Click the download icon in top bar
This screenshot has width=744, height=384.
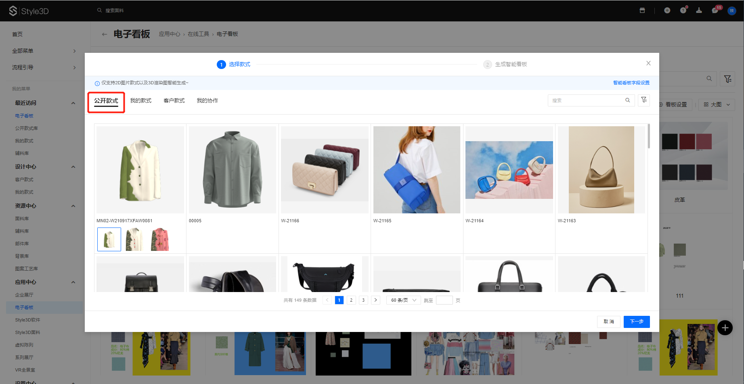pos(699,10)
